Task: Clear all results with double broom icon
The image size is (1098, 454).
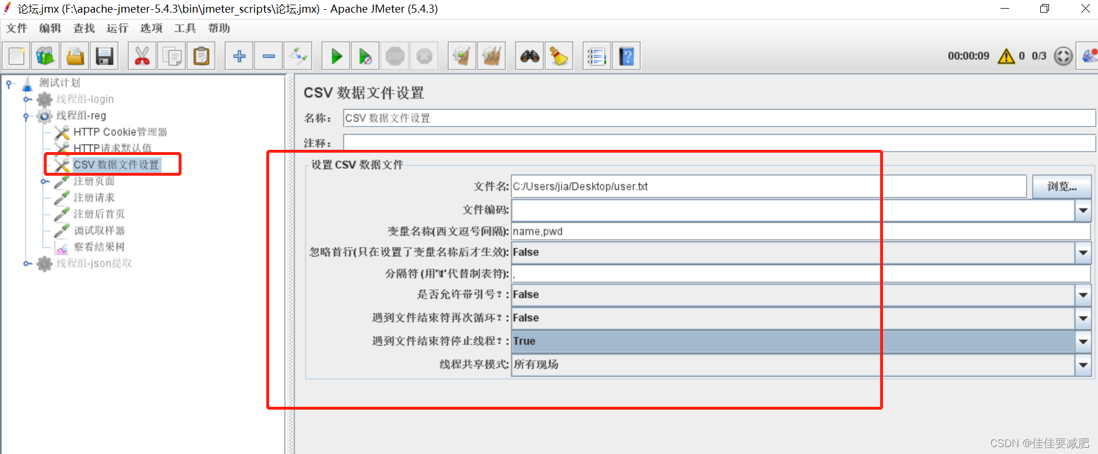Action: click(x=492, y=56)
